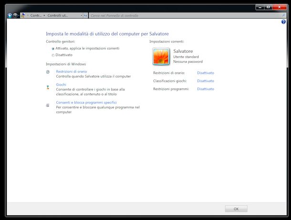Click the forward navigation arrow
This screenshot has height=220, width=291.
point(15,16)
